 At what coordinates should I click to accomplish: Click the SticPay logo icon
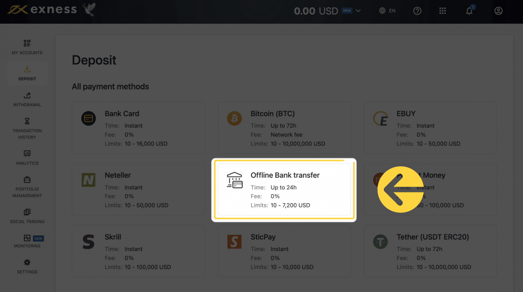[x=234, y=242]
